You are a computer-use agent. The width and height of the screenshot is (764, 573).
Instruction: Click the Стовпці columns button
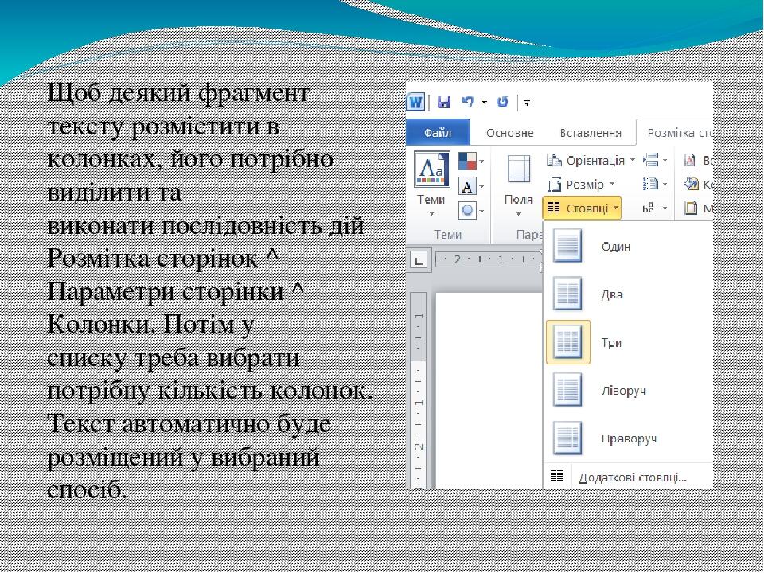point(582,209)
